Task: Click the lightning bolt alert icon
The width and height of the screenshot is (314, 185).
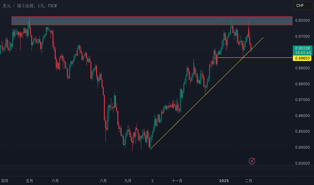Action: coord(252,161)
